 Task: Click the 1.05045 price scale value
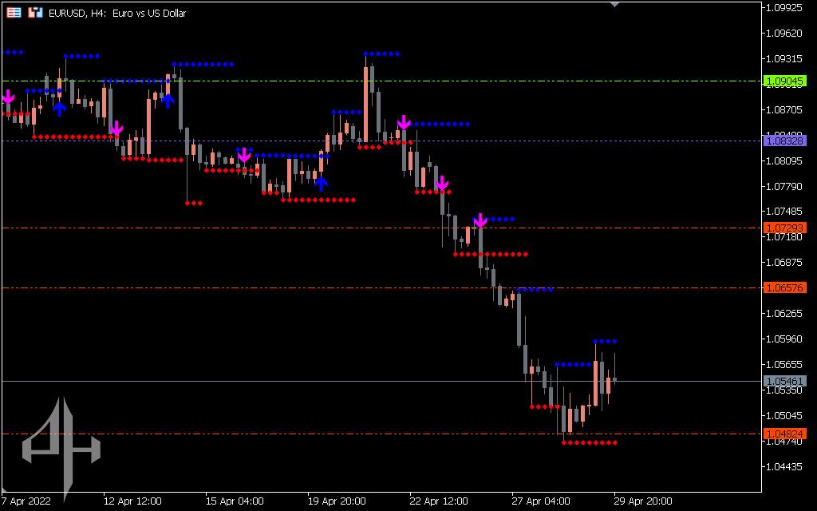coord(783,415)
